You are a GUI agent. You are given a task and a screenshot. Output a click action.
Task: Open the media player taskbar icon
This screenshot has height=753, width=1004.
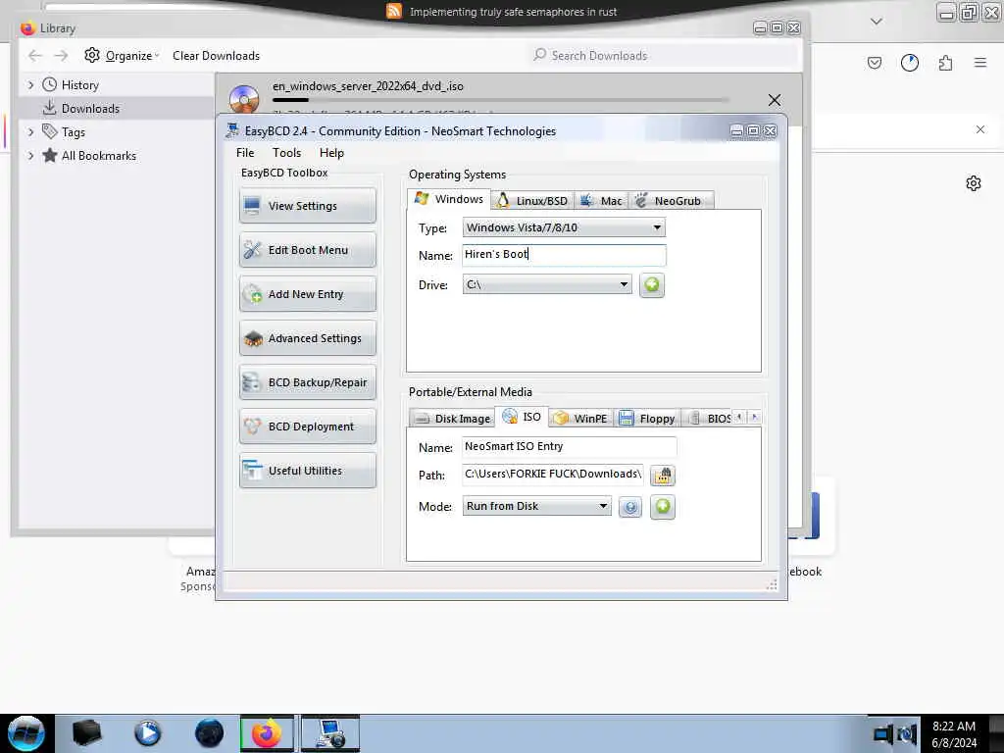[x=147, y=733]
